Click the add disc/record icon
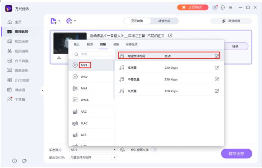 click(x=69, y=21)
